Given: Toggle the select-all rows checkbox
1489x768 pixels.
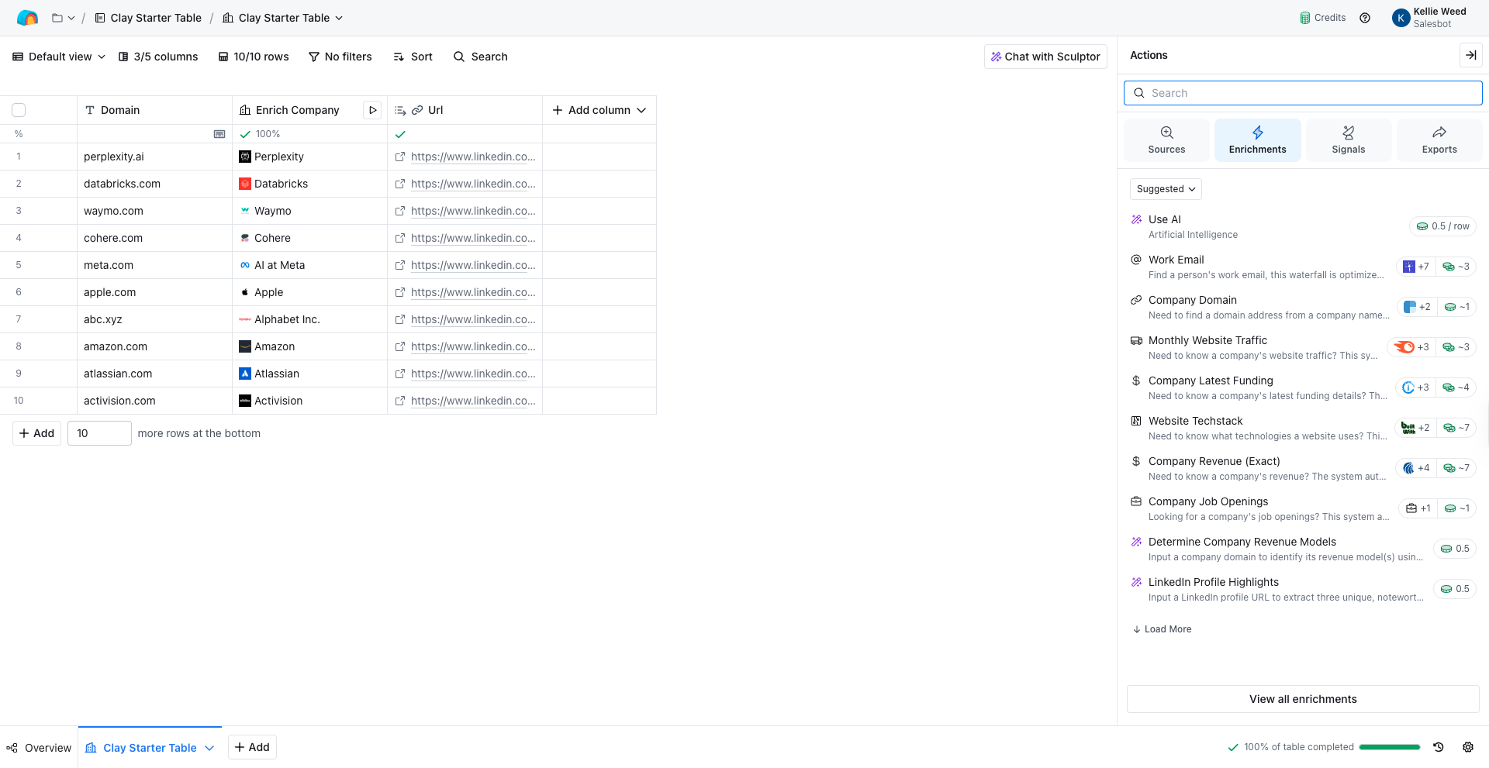Looking at the screenshot, I should [19, 110].
